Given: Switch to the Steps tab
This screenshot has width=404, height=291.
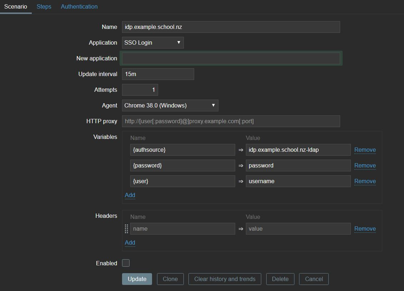Looking at the screenshot, I should [x=44, y=6].
